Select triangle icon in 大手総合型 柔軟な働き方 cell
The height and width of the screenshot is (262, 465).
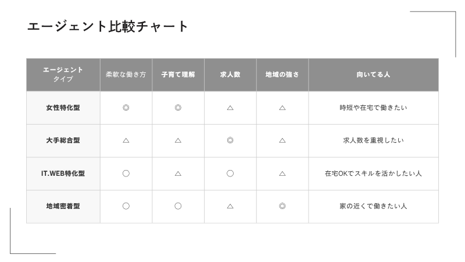[126, 140]
